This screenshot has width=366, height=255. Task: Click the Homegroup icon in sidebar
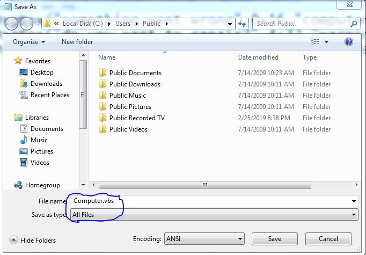(18, 185)
